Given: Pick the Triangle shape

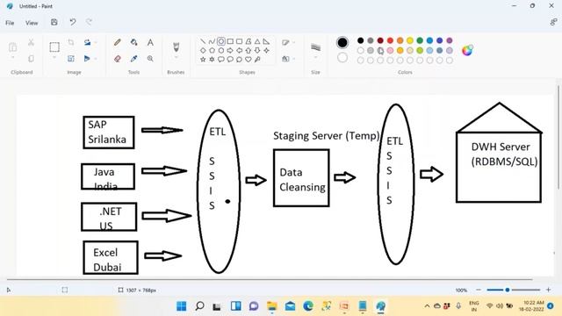Looking at the screenshot, I should [x=257, y=41].
